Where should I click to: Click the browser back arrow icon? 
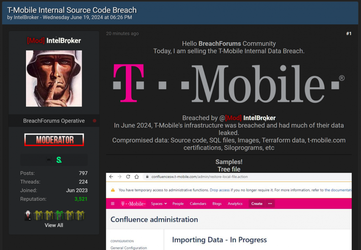111,177
